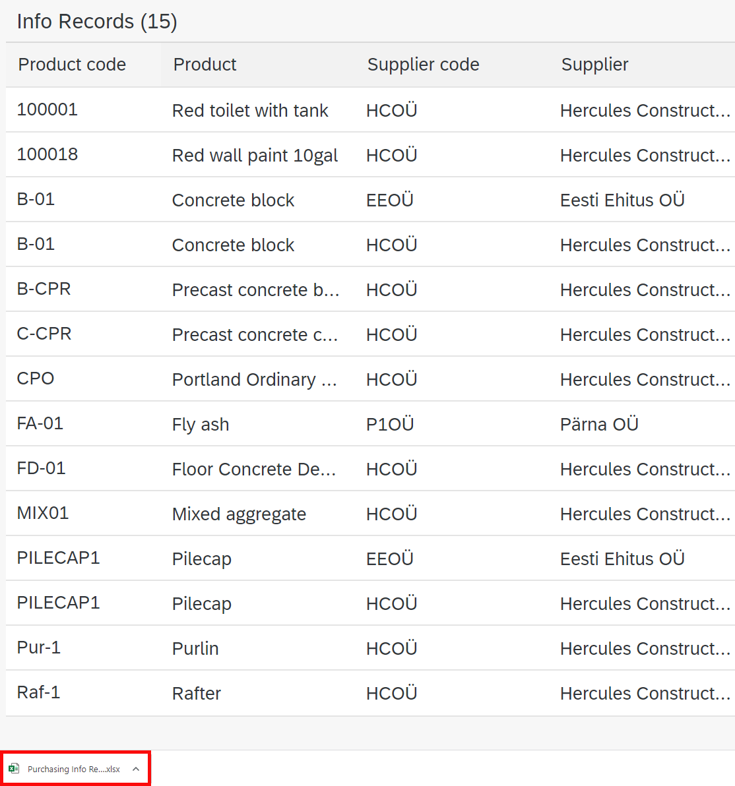Select the Red wall paint 10gal row
This screenshot has width=735, height=786.
pyautogui.click(x=370, y=154)
